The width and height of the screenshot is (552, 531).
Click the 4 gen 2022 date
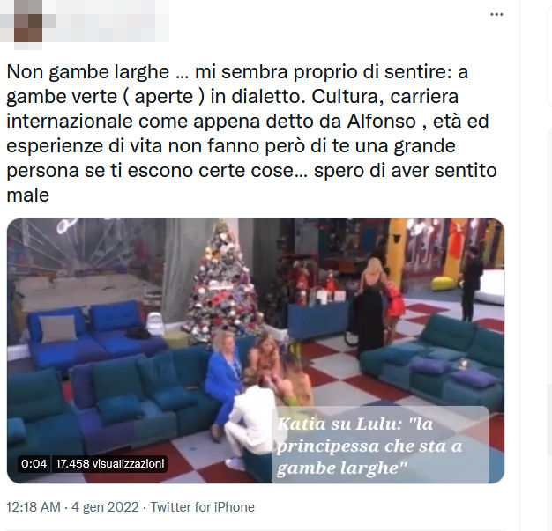pyautogui.click(x=105, y=507)
